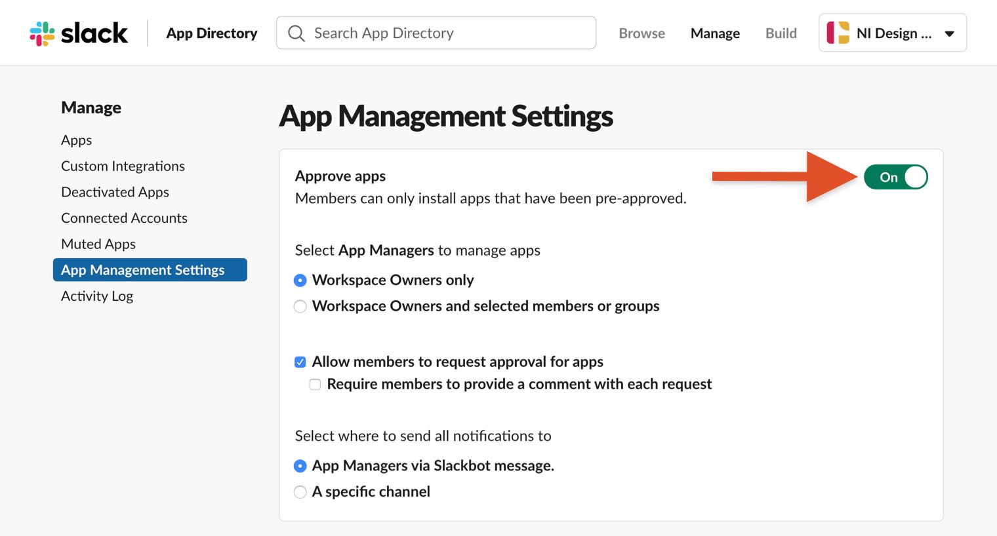Image resolution: width=997 pixels, height=536 pixels.
Task: Open the workspace switcher dropdown arrow
Action: [949, 33]
